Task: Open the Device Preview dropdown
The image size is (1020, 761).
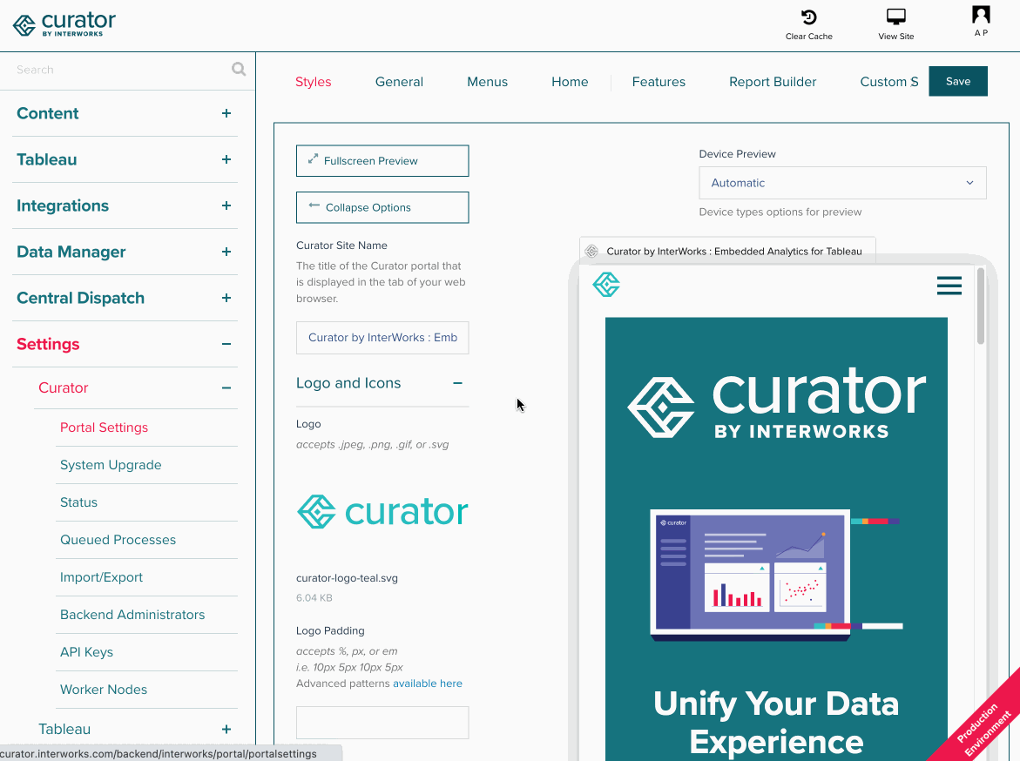Action: coord(842,183)
